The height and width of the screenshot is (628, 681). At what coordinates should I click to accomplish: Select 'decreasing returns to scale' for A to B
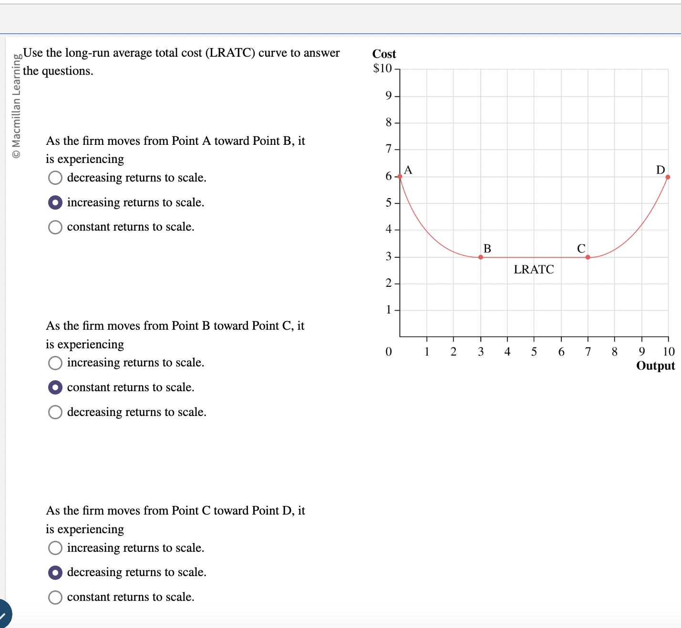click(x=55, y=178)
